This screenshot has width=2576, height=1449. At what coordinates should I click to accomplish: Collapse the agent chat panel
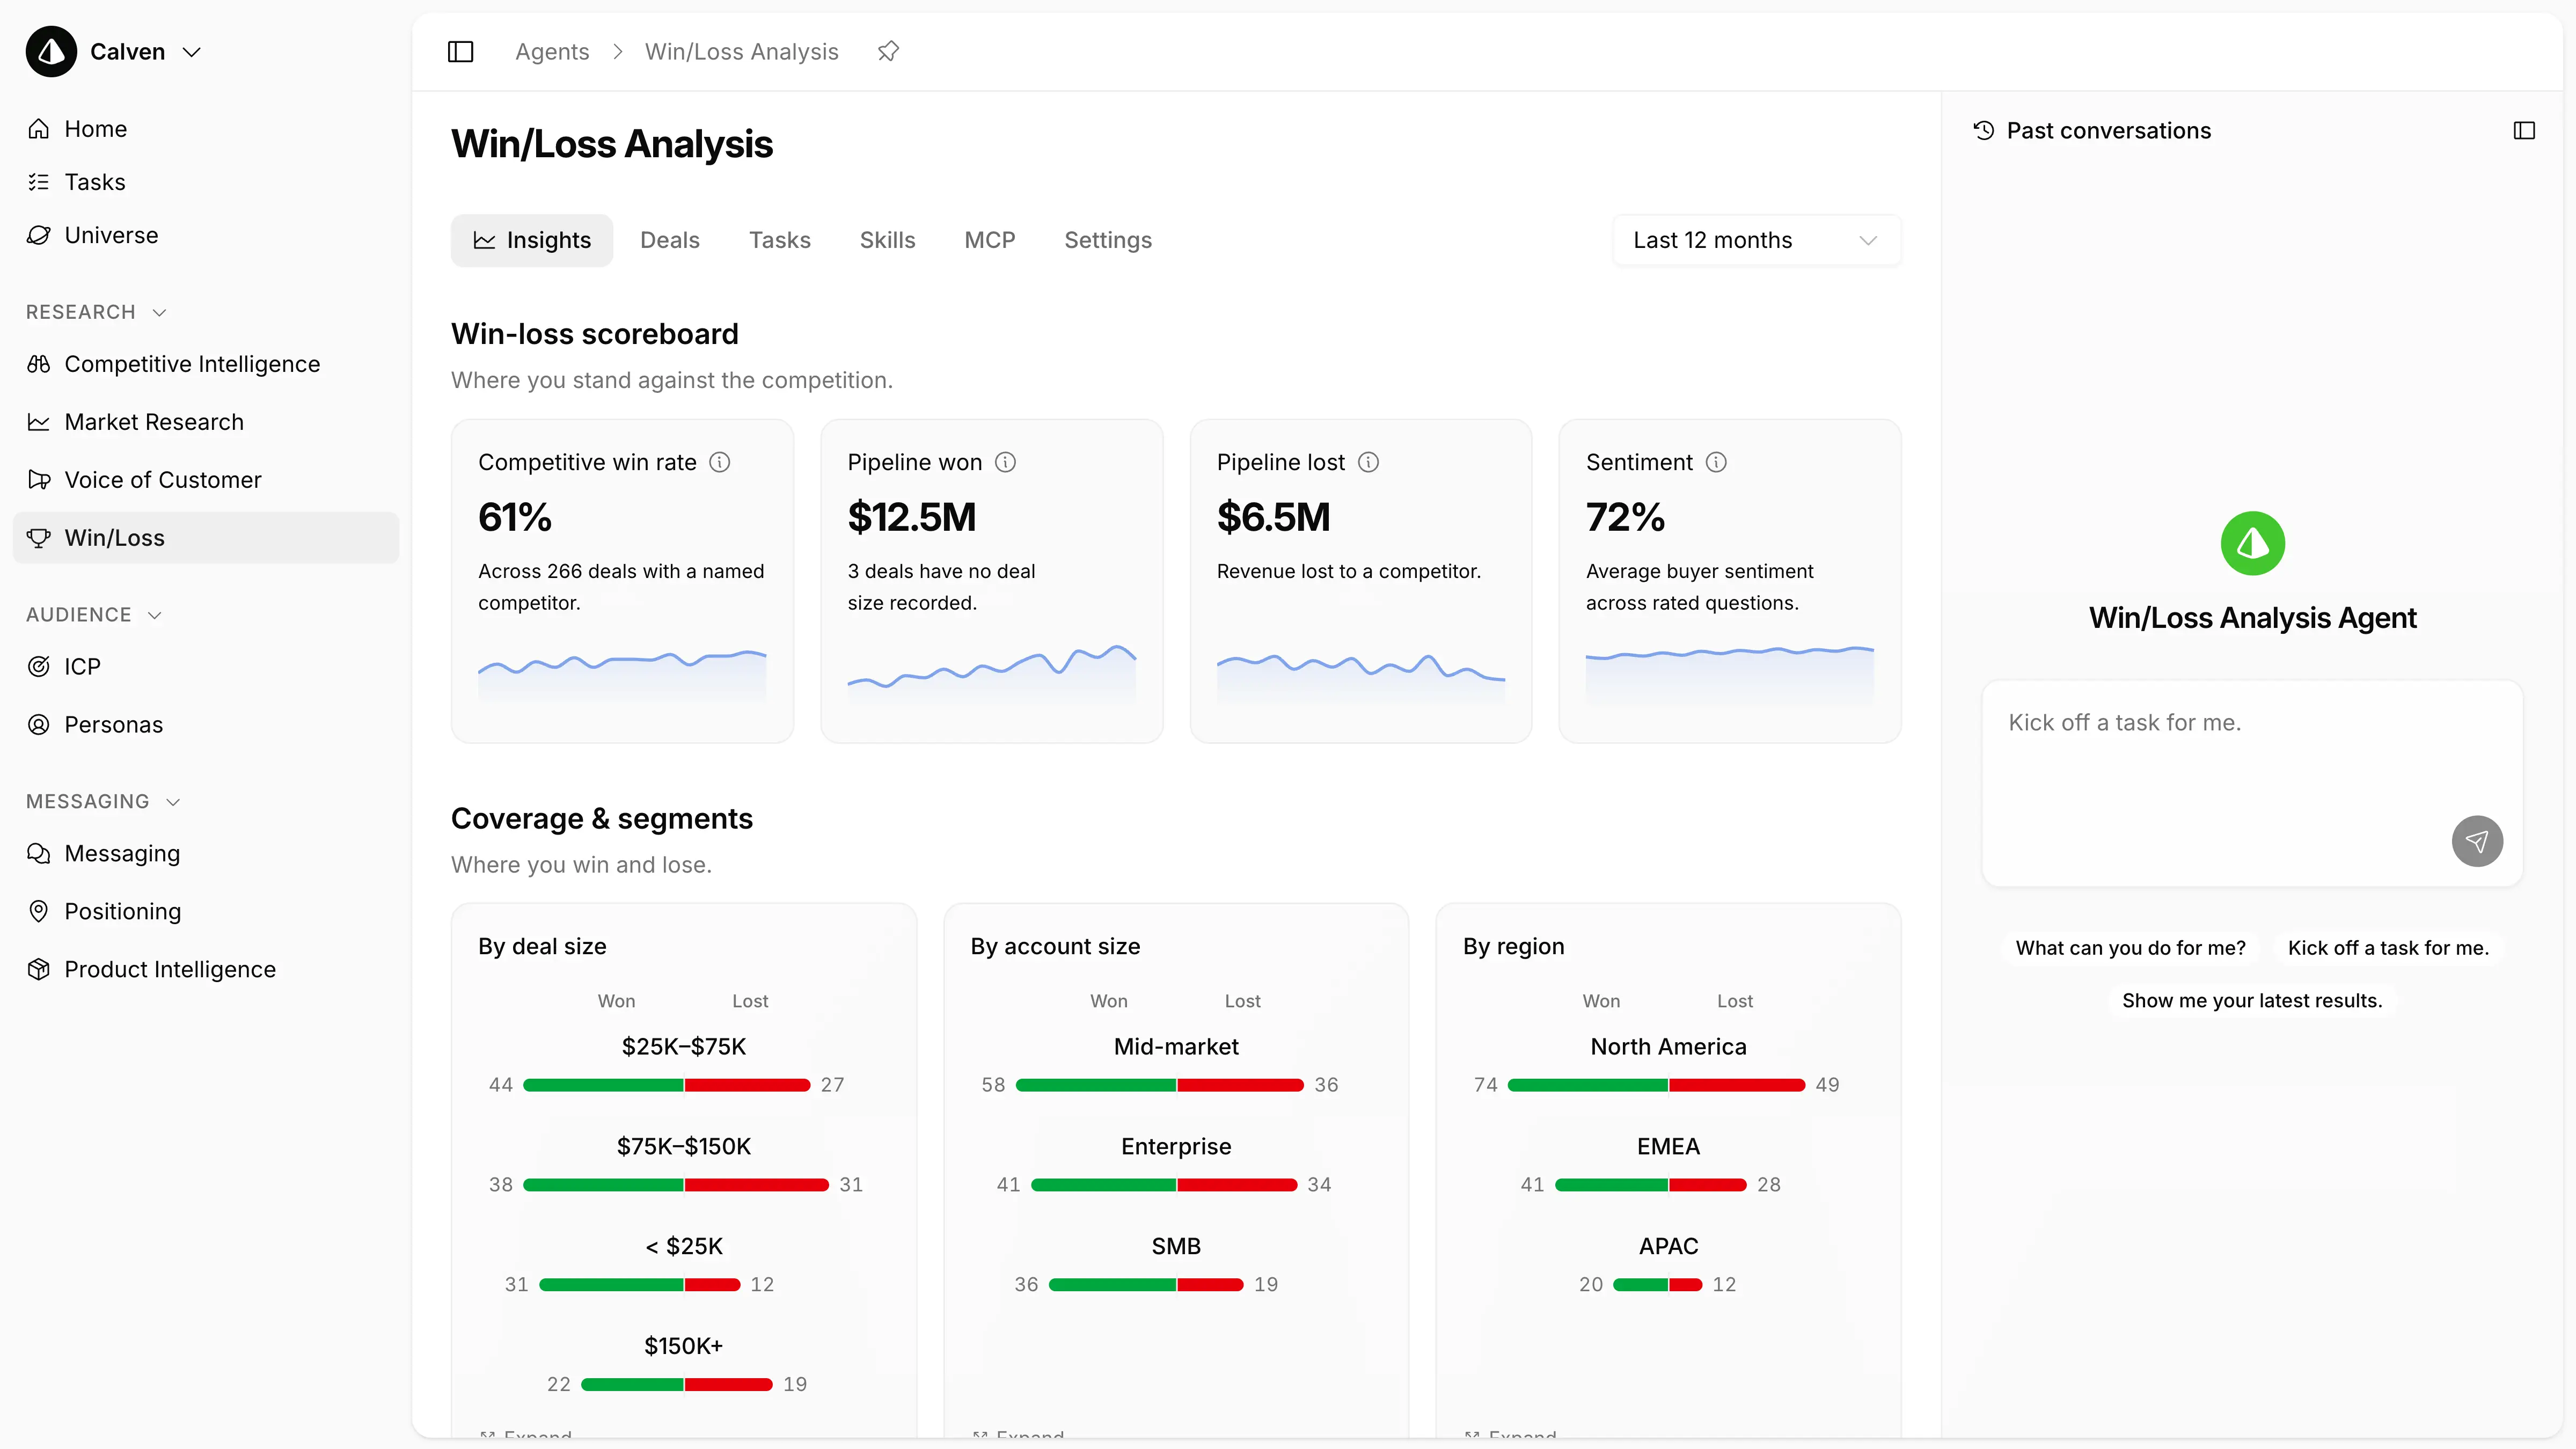(x=2524, y=131)
